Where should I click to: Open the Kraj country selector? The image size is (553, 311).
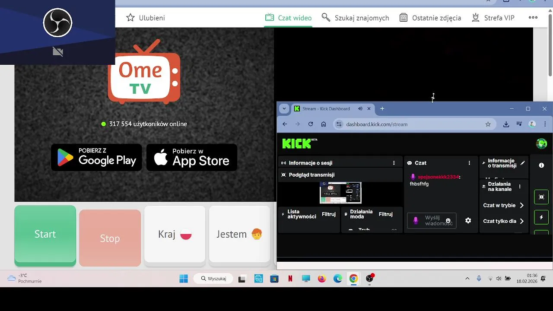175,234
